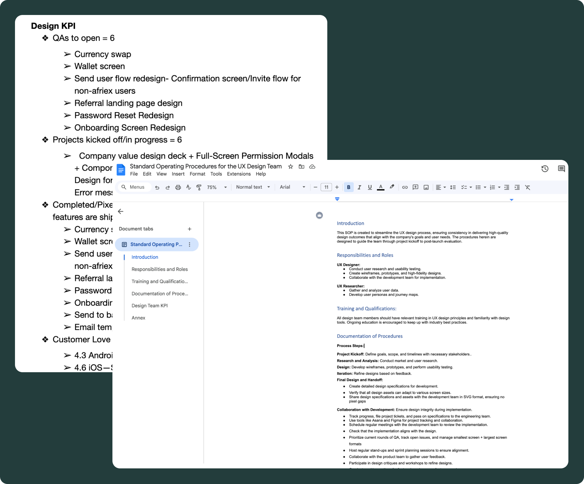Open the highlight color pen
Viewport: 584px width, 484px height.
[392, 187]
